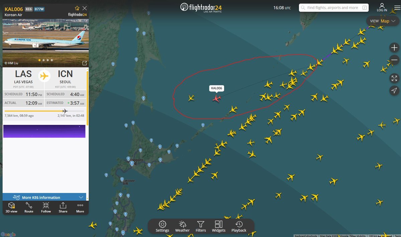Open the hamburger main menu
Viewport: 401px width, 237px height.
(397, 8)
